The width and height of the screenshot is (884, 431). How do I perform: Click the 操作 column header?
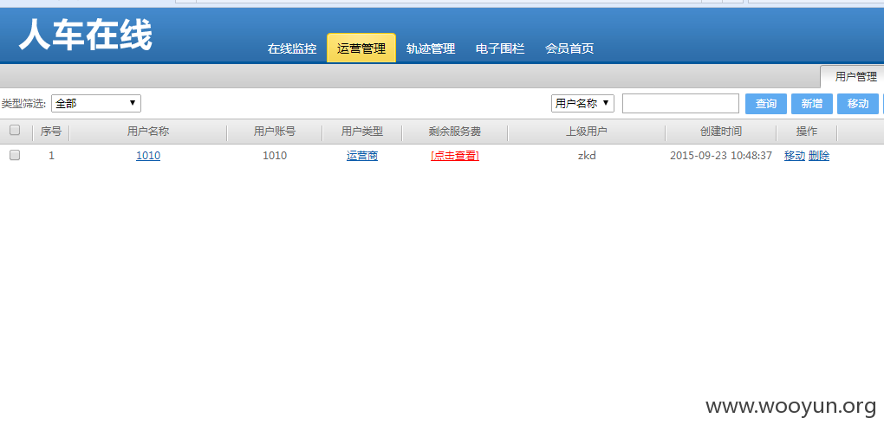click(x=807, y=132)
